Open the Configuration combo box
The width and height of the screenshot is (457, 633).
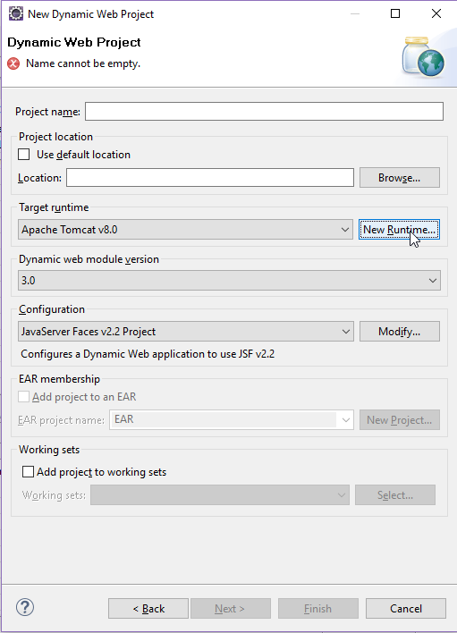[186, 332]
